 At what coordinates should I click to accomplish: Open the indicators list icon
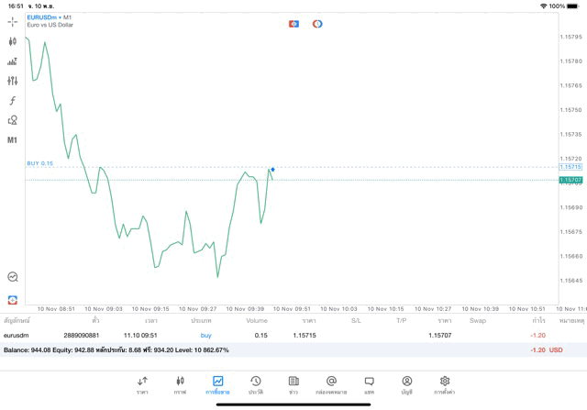click(x=13, y=61)
